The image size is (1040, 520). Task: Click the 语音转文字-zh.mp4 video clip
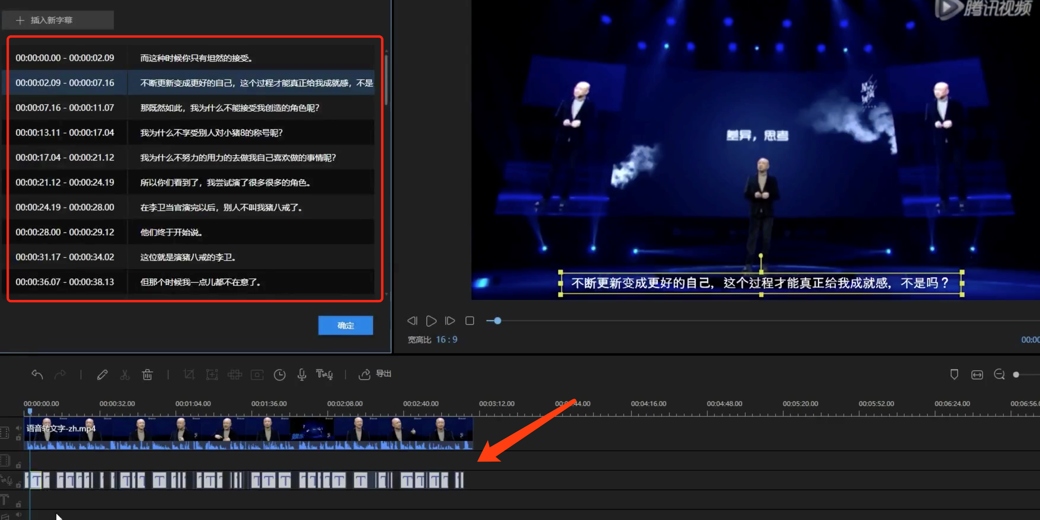pyautogui.click(x=248, y=434)
